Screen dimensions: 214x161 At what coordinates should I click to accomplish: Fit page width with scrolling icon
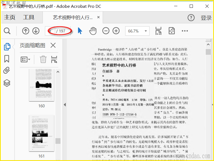(x=158, y=31)
